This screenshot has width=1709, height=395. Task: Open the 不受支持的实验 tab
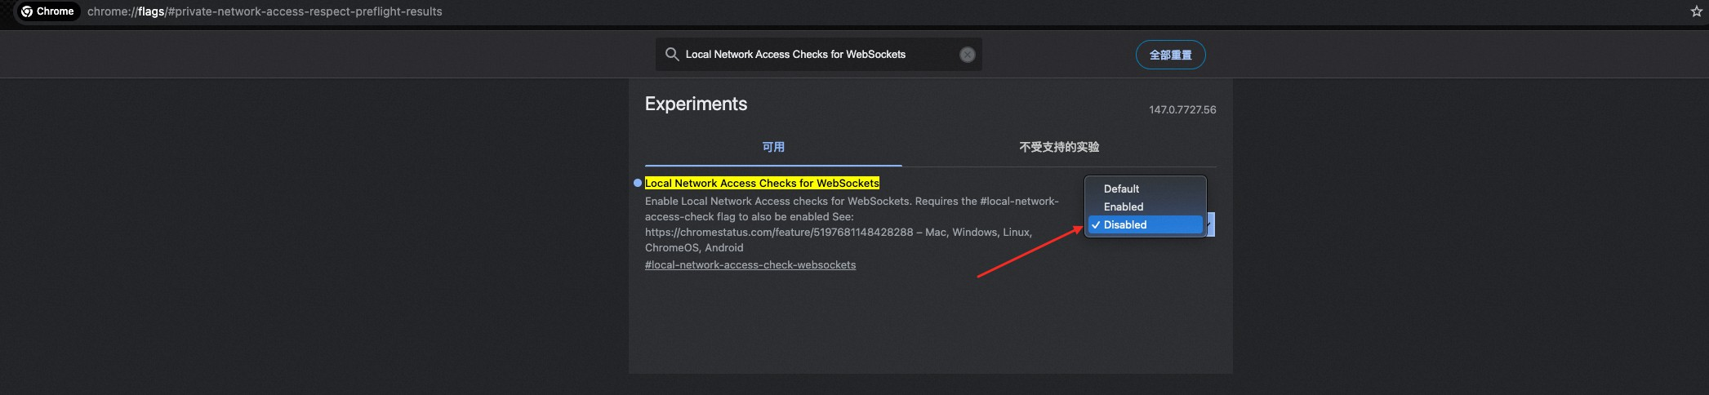click(x=1059, y=147)
